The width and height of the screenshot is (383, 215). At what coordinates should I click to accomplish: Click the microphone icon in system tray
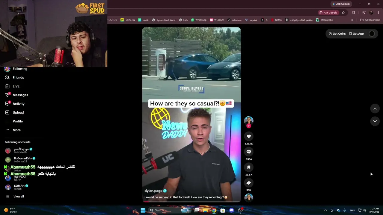point(345,210)
